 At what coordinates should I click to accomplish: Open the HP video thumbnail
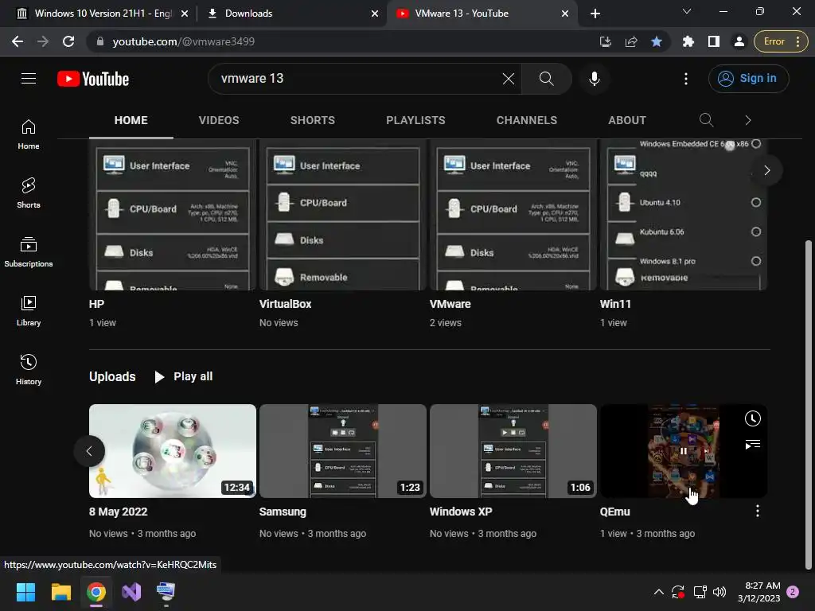click(173, 215)
